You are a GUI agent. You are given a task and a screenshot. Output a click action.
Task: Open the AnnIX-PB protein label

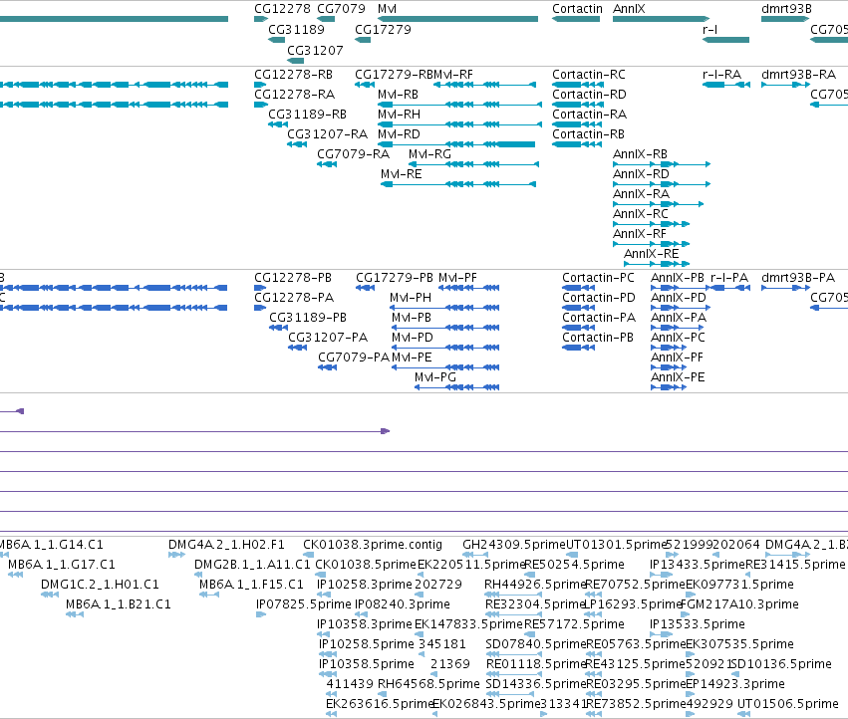click(x=677, y=277)
